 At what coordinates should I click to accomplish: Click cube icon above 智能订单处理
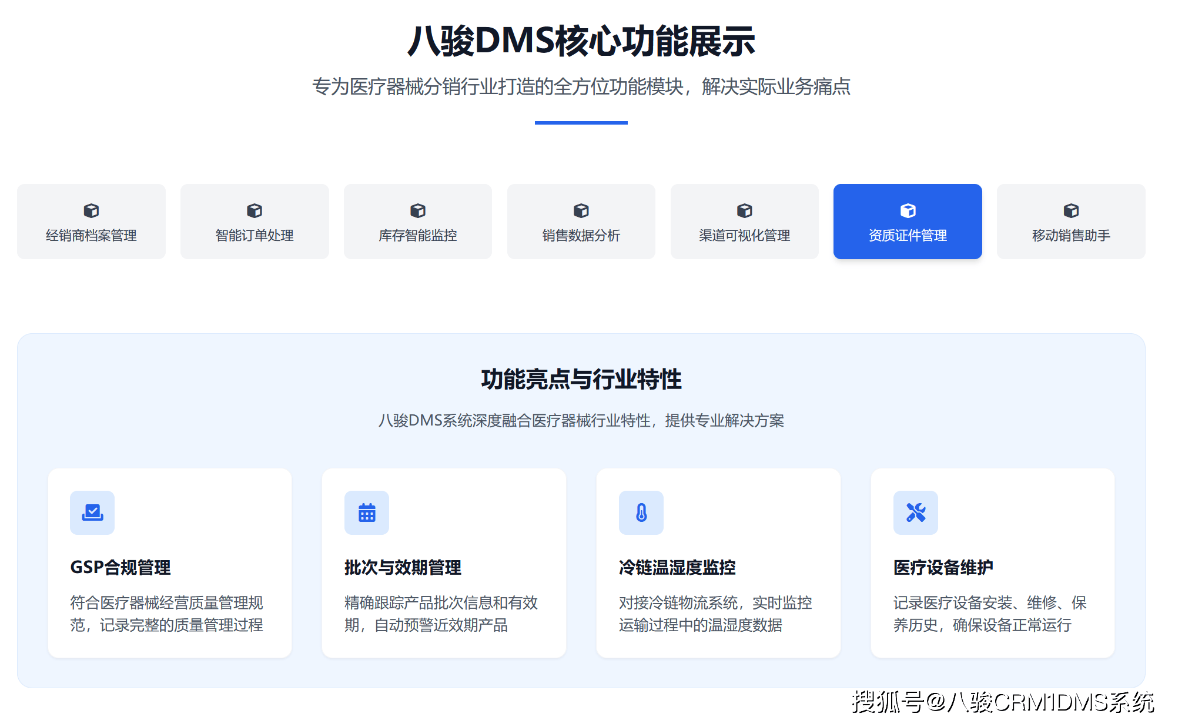pos(255,210)
